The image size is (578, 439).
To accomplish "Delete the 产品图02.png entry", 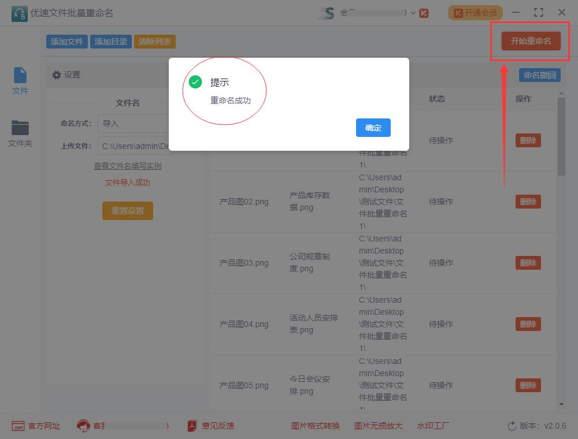I will [528, 202].
